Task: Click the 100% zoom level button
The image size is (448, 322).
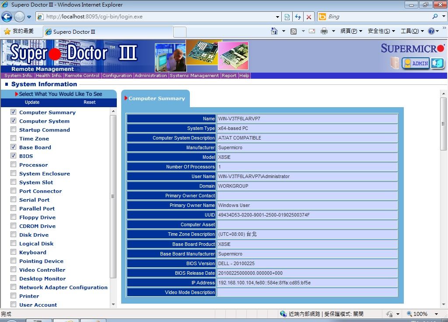Action: pyautogui.click(x=417, y=314)
